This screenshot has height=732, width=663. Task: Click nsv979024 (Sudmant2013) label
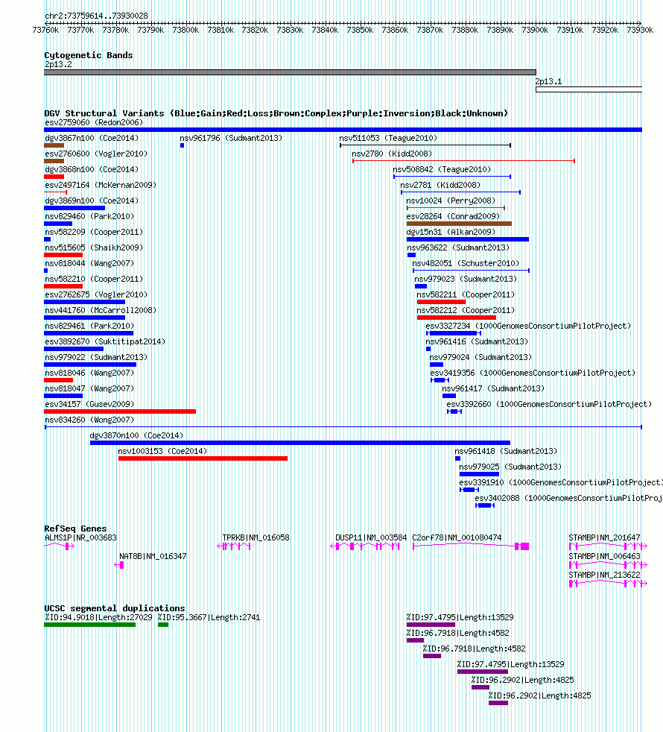tap(480, 357)
